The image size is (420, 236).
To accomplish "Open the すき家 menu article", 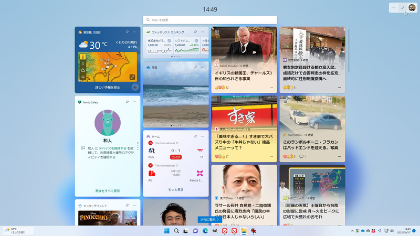I will pos(244,129).
